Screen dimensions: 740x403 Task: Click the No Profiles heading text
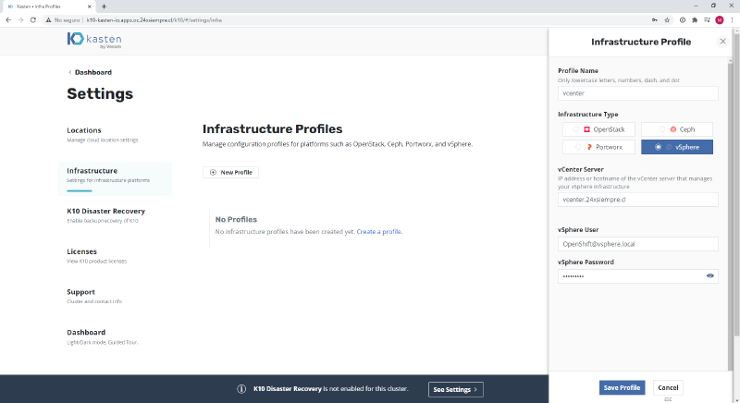coord(236,219)
